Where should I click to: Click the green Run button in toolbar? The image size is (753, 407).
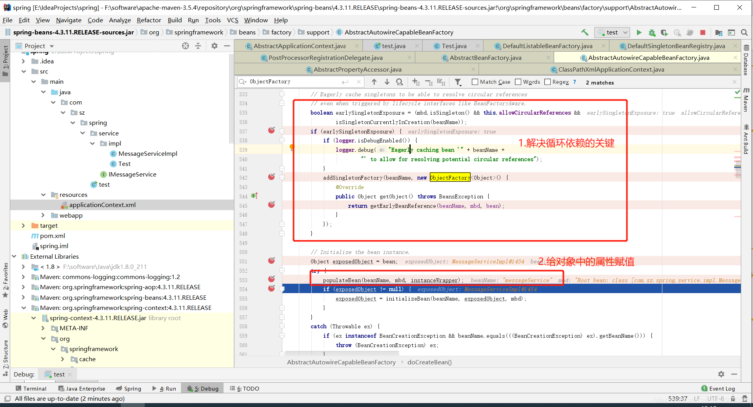pos(639,32)
